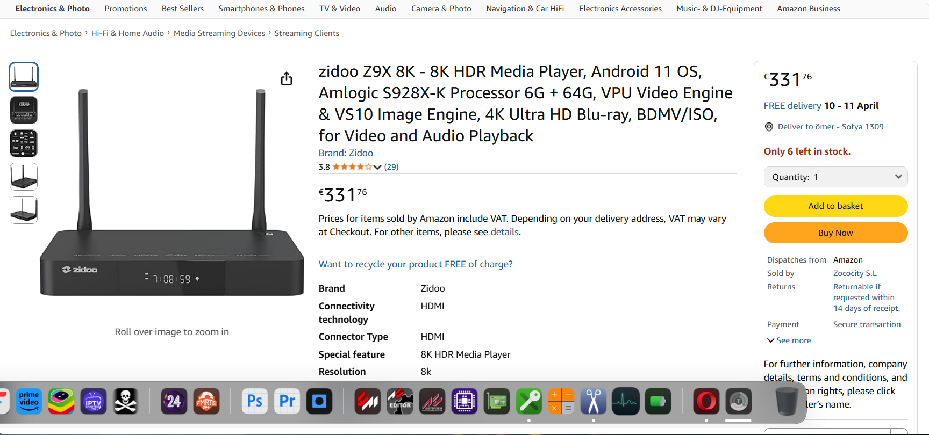This screenshot has height=435, width=929.
Task: Open IPTV Smarters app in dock
Action: [94, 401]
